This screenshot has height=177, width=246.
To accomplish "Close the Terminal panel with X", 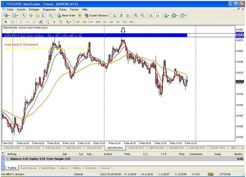I will [2, 152].
